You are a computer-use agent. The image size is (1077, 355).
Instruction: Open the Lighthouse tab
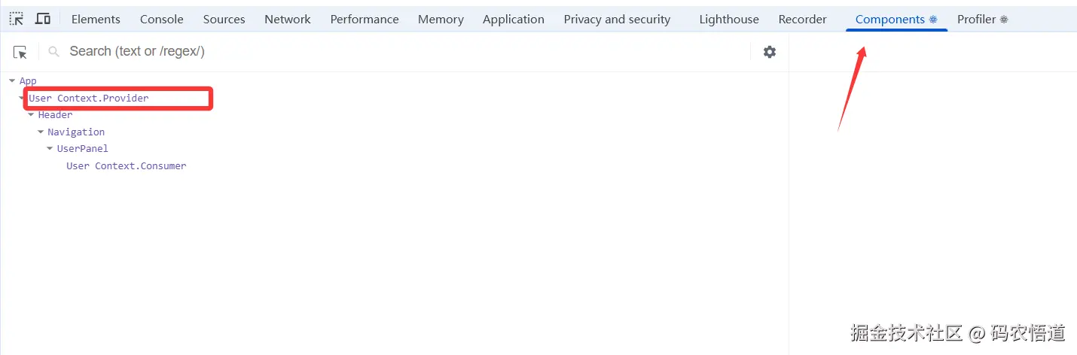click(x=728, y=20)
